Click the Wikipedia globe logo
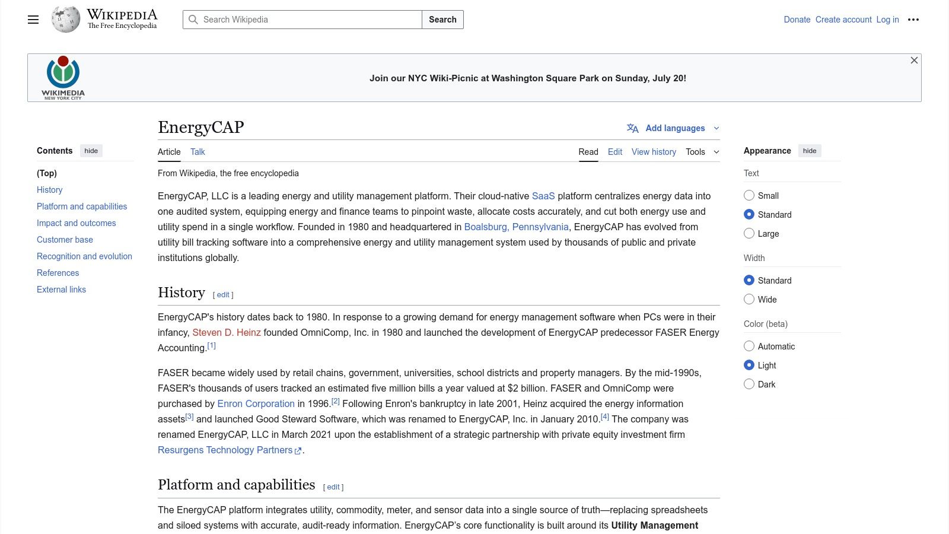The width and height of the screenshot is (949, 534). [66, 20]
